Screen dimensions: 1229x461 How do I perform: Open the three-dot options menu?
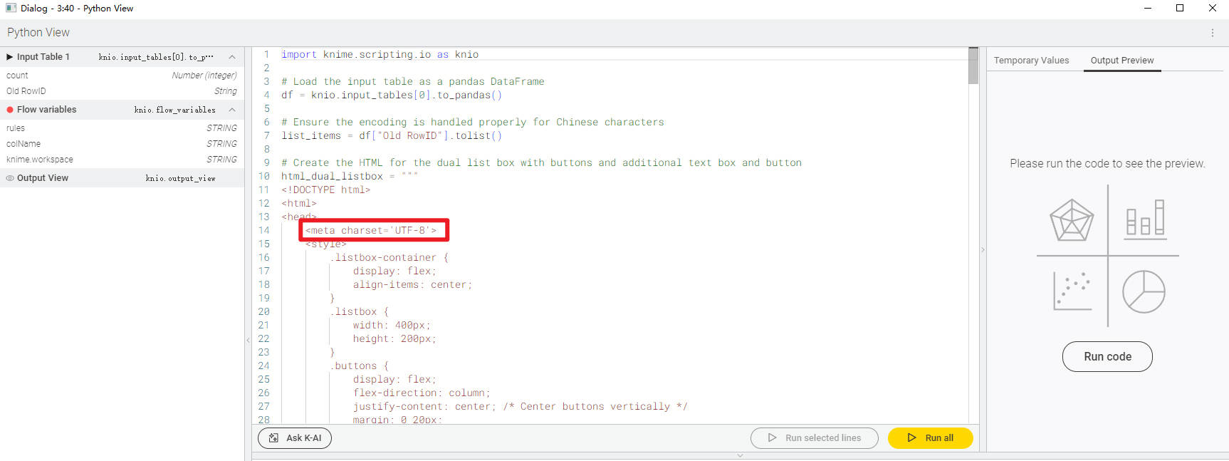(x=1212, y=33)
